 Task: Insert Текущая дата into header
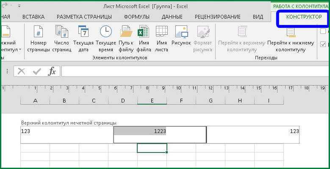coord(83,39)
